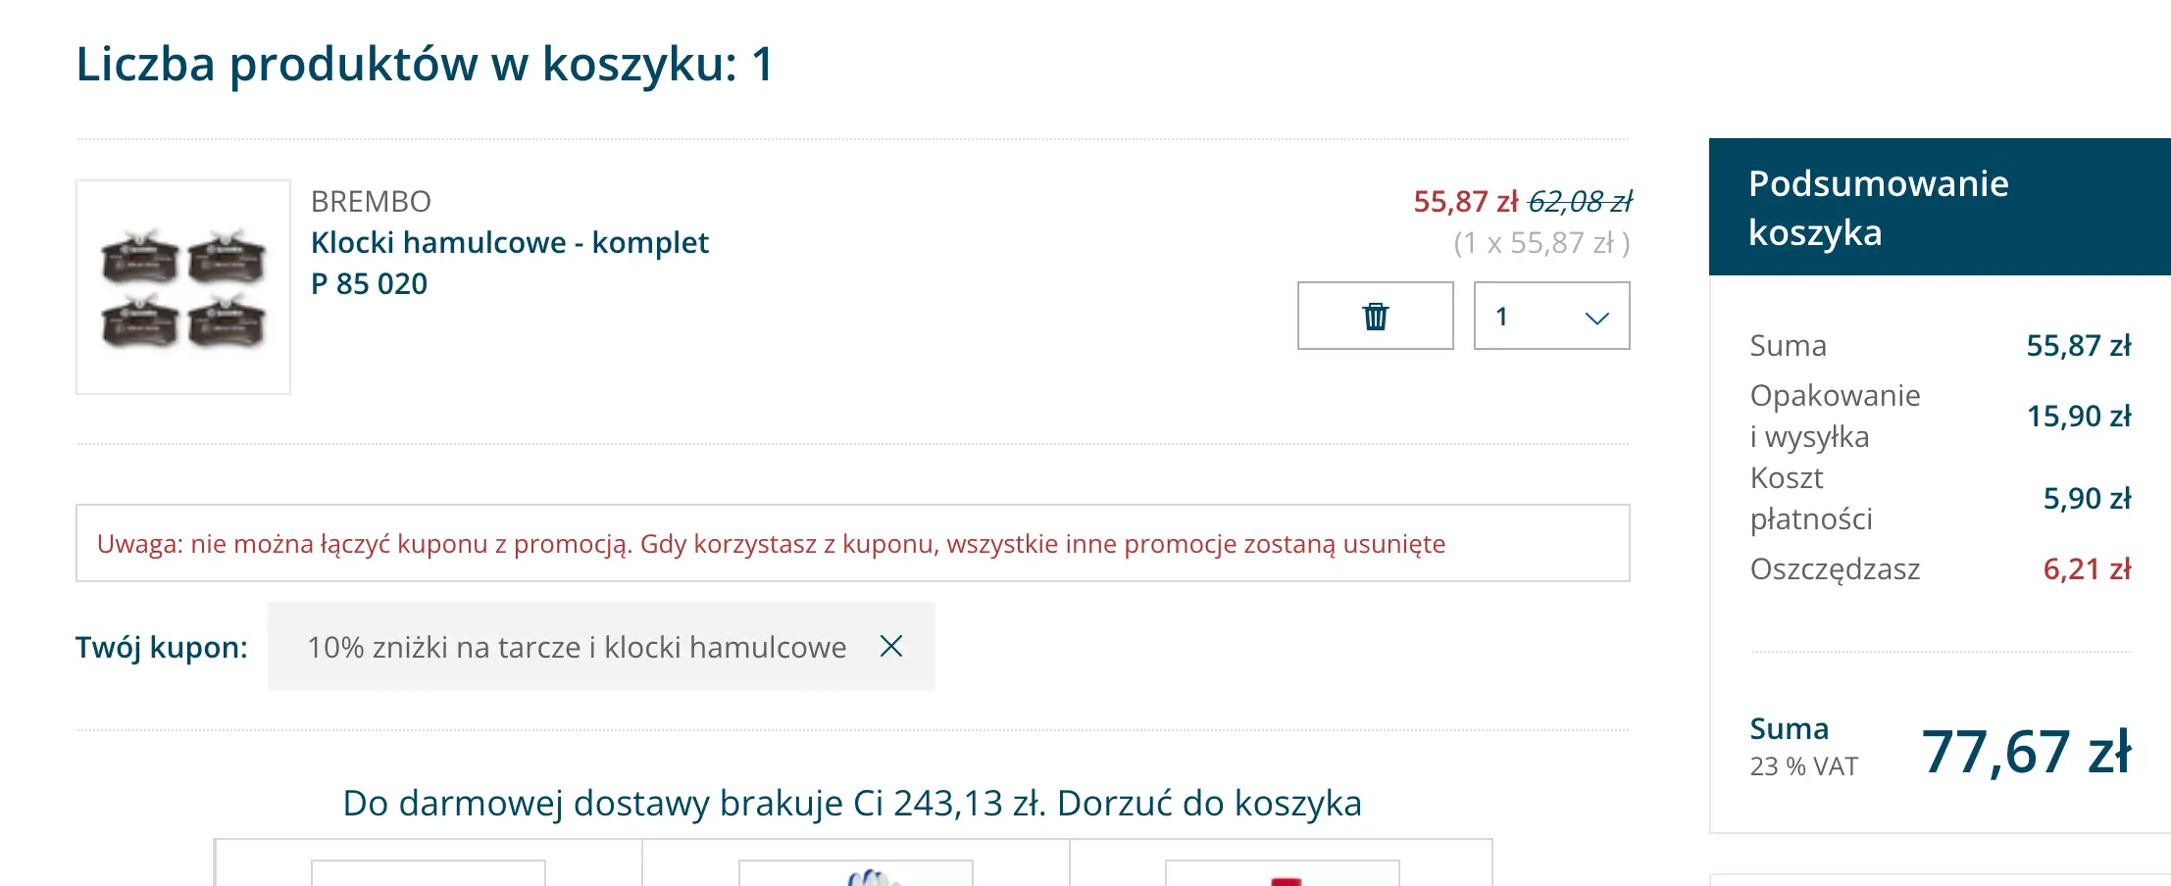Click the trash icon to remove product
Viewport: 2171px width, 886px height.
pyautogui.click(x=1375, y=316)
